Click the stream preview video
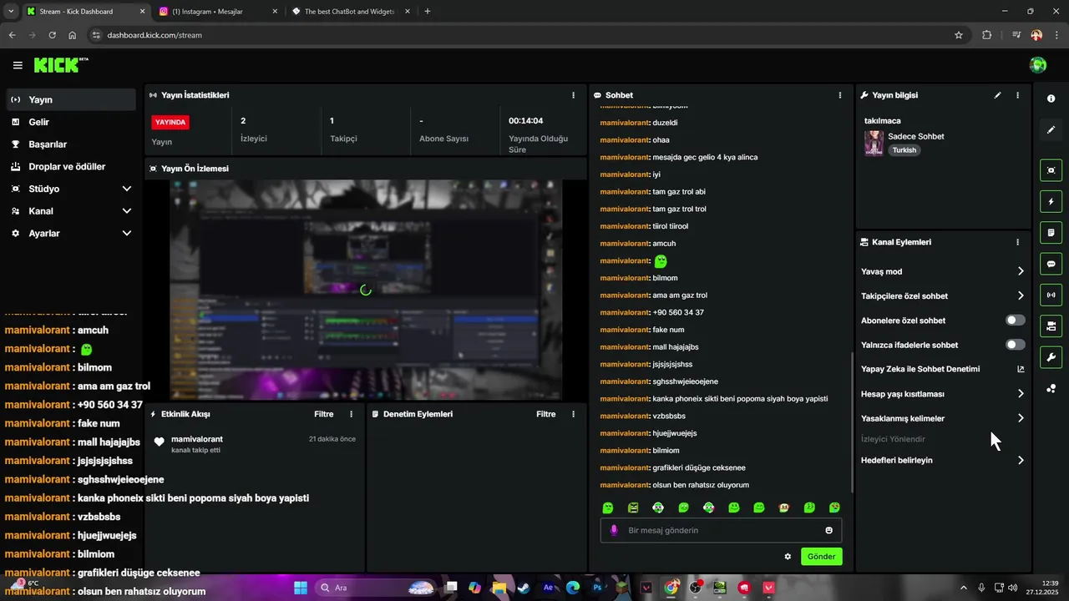The image size is (1069, 601). 366,290
